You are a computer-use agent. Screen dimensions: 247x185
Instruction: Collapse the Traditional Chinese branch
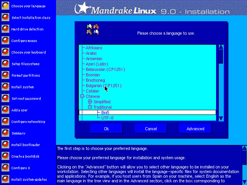click(x=90, y=107)
